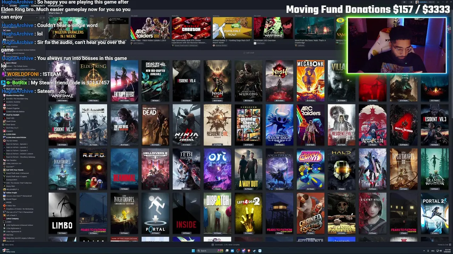Switch to the LIBRARY tab
Image resolution: width=453 pixels, height=254 pixels.
click(24, 6)
